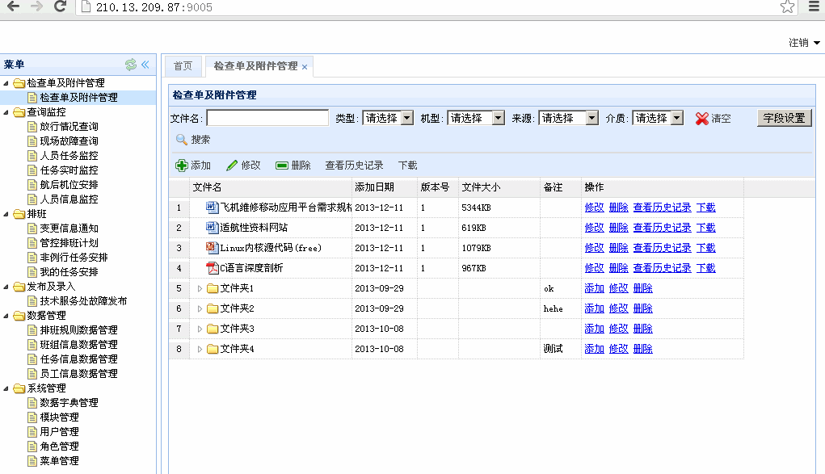
Task: Open 角色管理 menu item
Action: [x=60, y=446]
